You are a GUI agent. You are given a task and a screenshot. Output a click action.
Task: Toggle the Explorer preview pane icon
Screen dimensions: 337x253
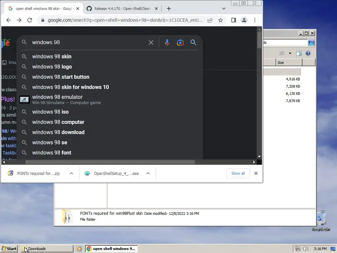point(299,53)
